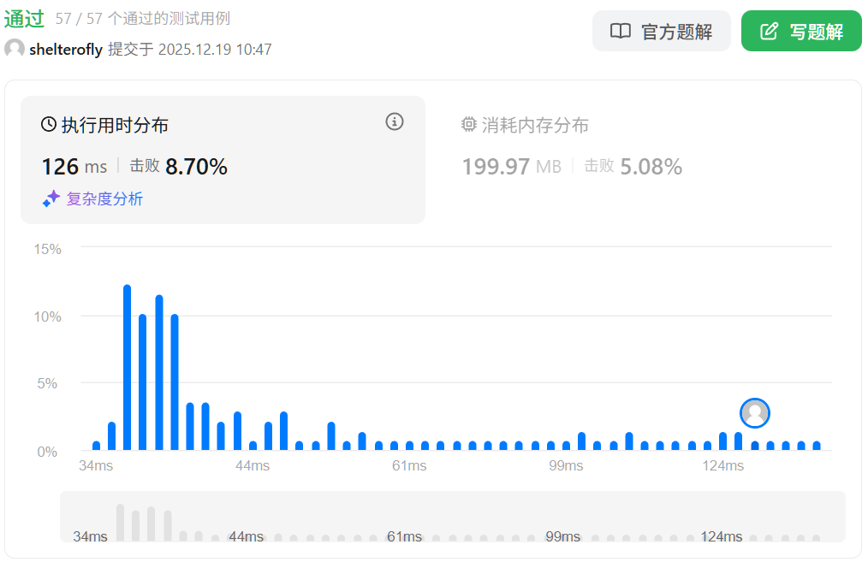868x562 pixels.
Task: Click the tallest bar in the runtime chart
Action: click(127, 367)
